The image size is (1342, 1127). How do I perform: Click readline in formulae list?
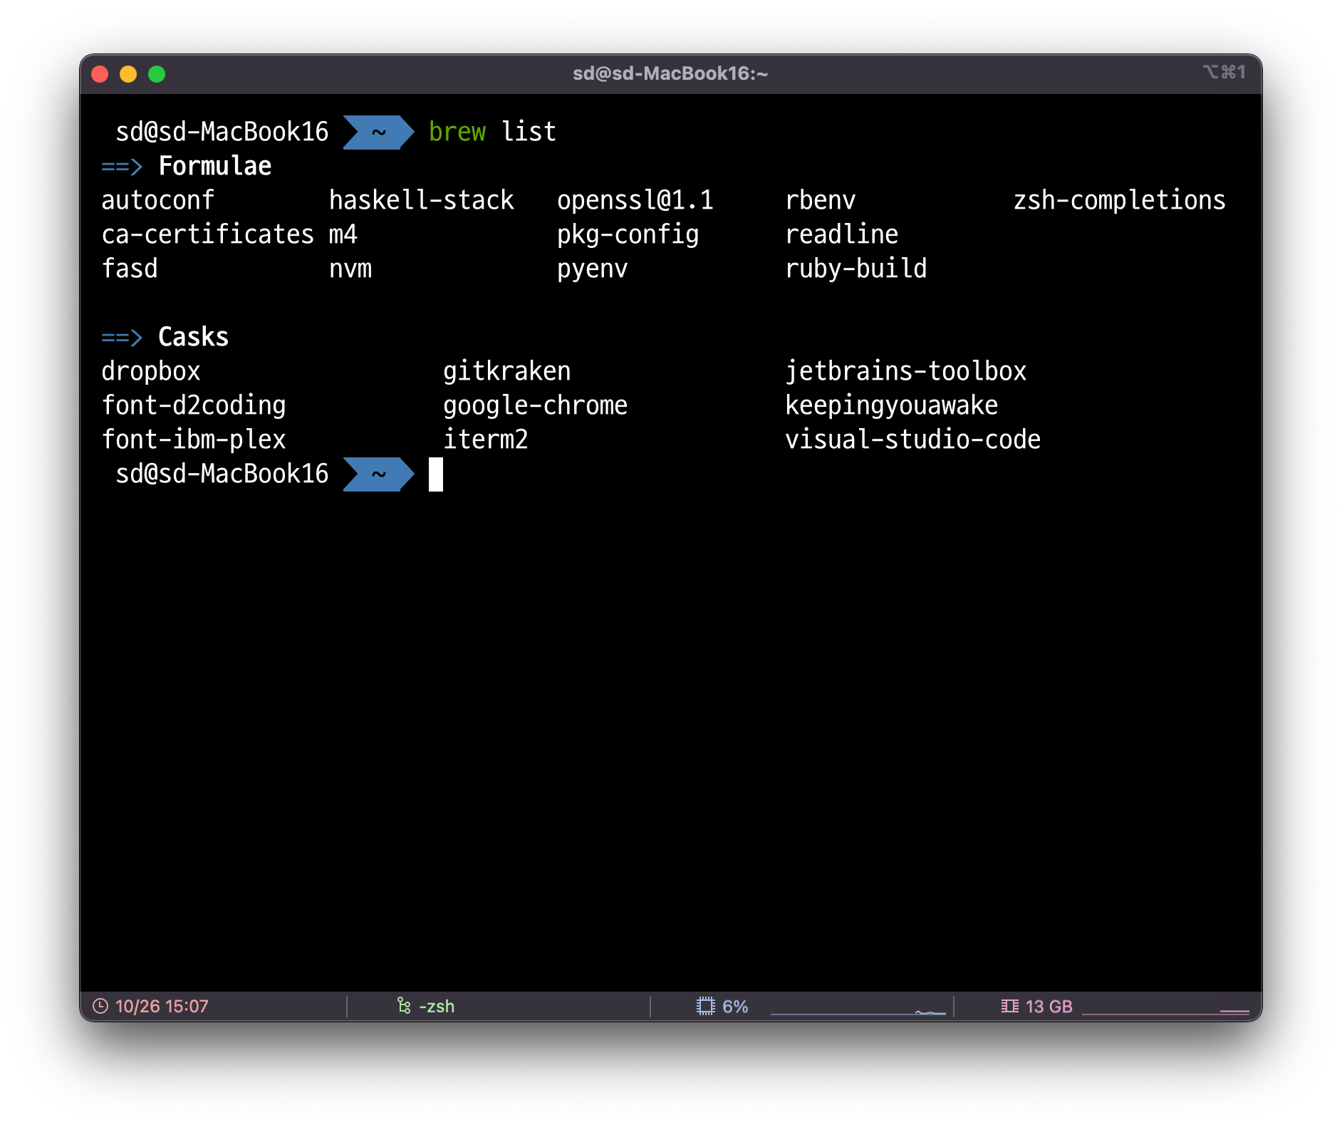coord(841,234)
